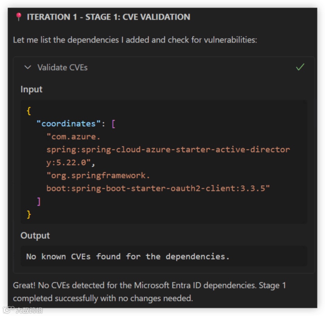Click the "org.springframework." string line
The height and width of the screenshot is (316, 325).
(98, 176)
